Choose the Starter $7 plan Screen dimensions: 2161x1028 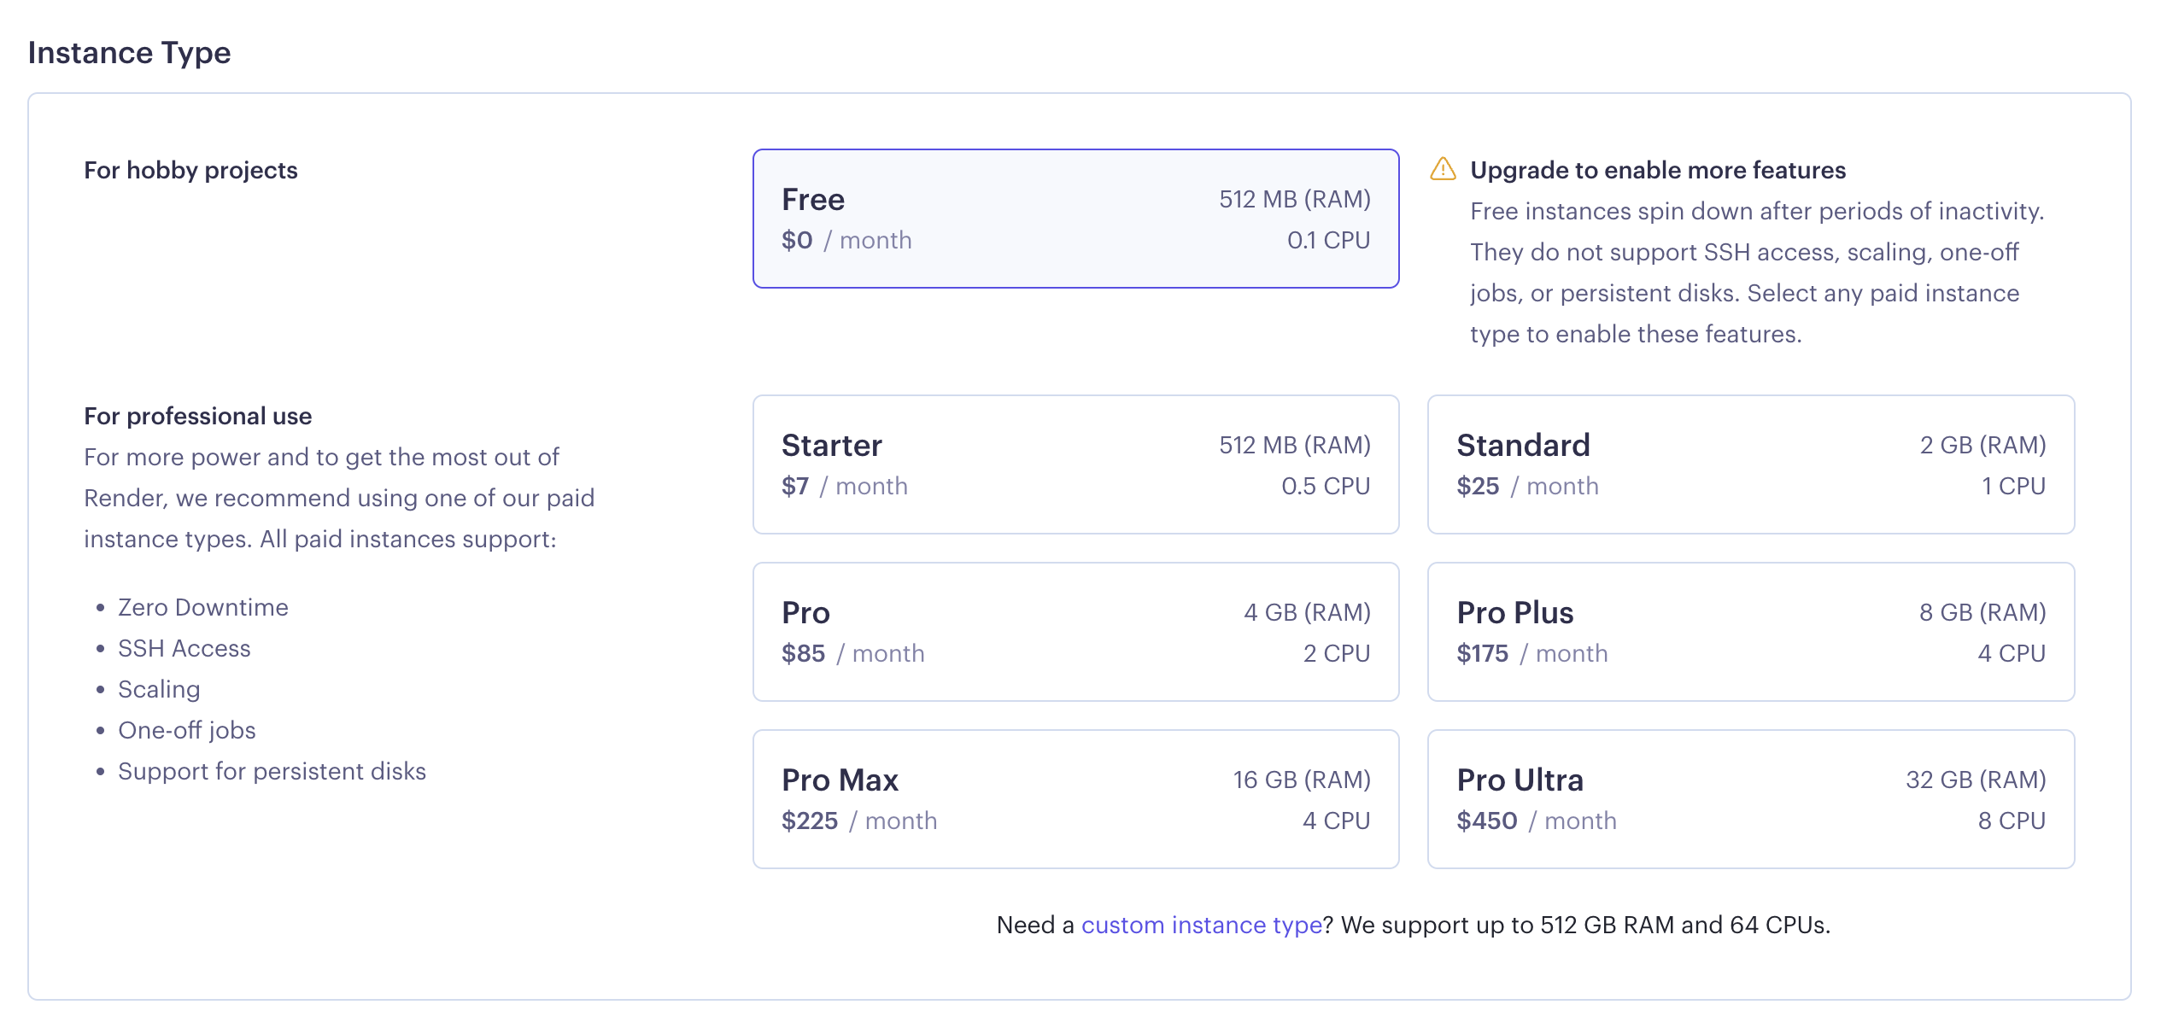[x=1075, y=464]
